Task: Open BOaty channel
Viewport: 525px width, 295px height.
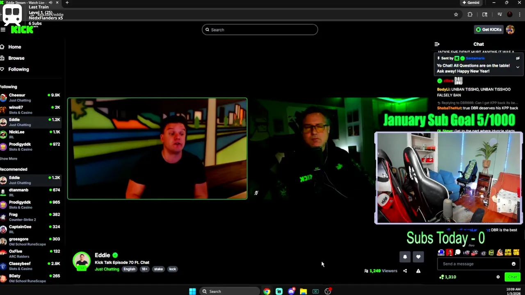Action: [x=31, y=278]
